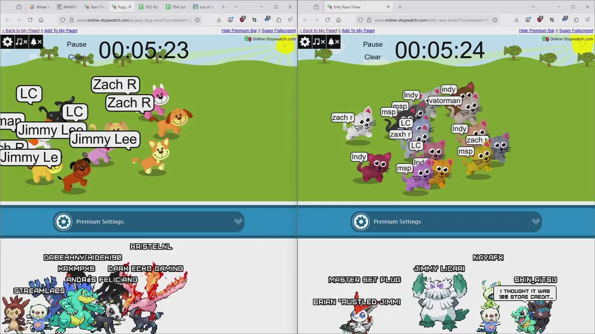Click Super Fullscreen link in Puppy window
The height and width of the screenshot is (334, 595).
(x=278, y=31)
